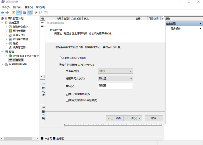The height and width of the screenshot is (145, 203).
Task: Click the 存储 storage icon
Action: [6, 52]
